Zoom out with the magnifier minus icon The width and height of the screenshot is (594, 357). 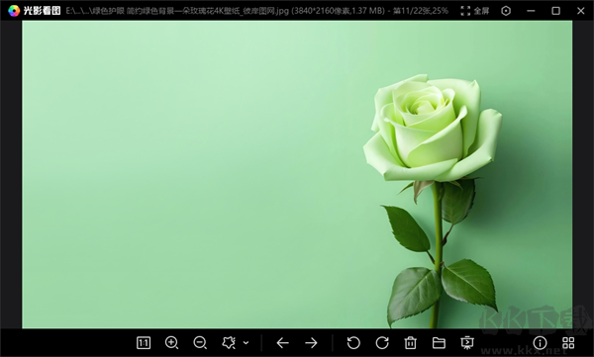click(x=200, y=343)
